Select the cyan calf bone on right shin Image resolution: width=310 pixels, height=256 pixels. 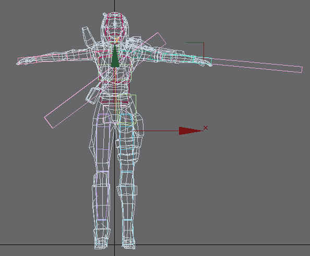coord(127,196)
